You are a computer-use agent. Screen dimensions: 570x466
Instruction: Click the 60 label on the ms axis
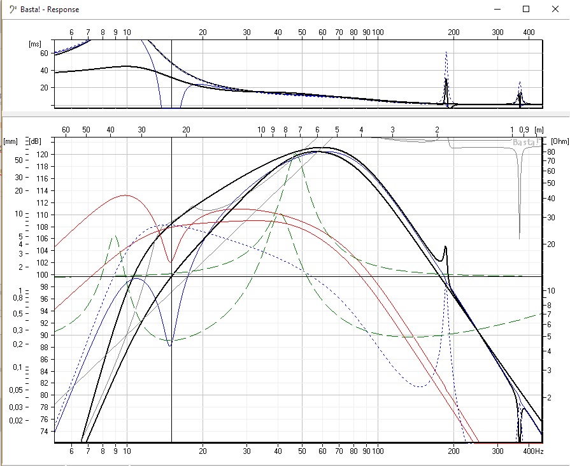pos(44,53)
